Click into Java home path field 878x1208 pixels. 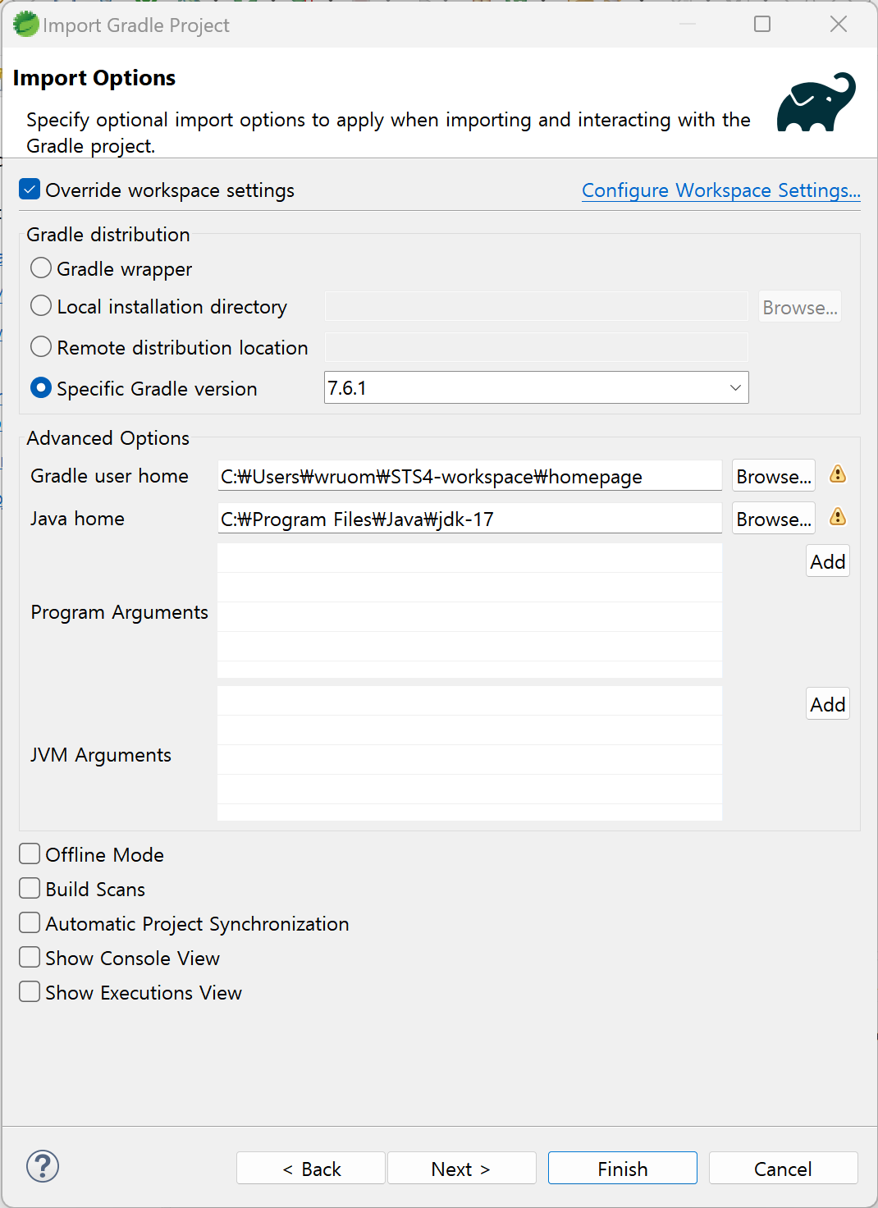(469, 519)
